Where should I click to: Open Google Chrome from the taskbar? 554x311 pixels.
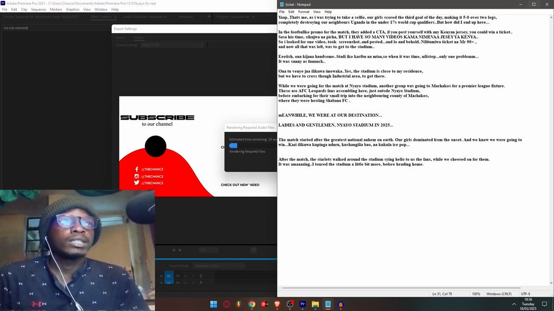(252, 304)
